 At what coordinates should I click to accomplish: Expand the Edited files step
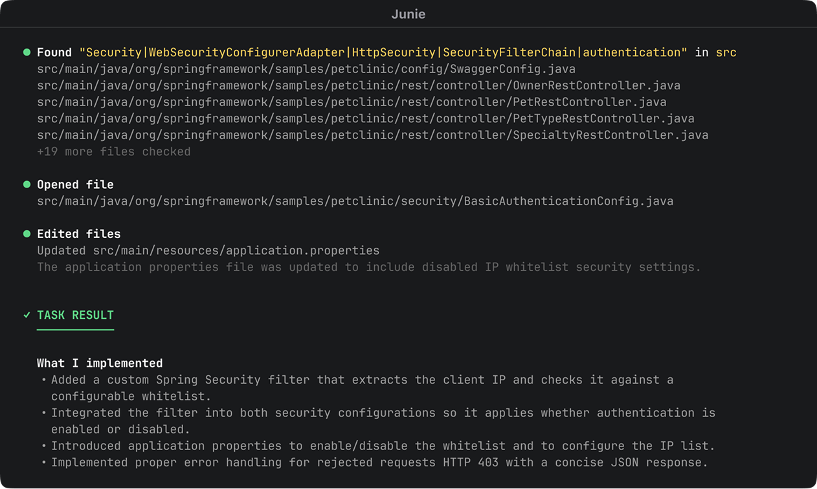[79, 234]
